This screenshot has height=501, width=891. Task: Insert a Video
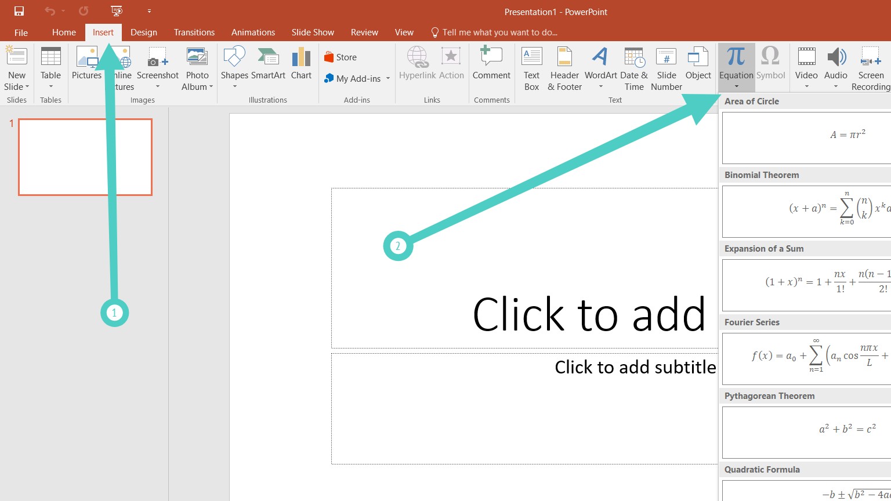(x=806, y=68)
